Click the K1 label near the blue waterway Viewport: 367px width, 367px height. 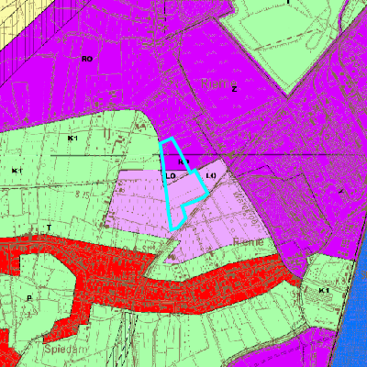(x=324, y=290)
